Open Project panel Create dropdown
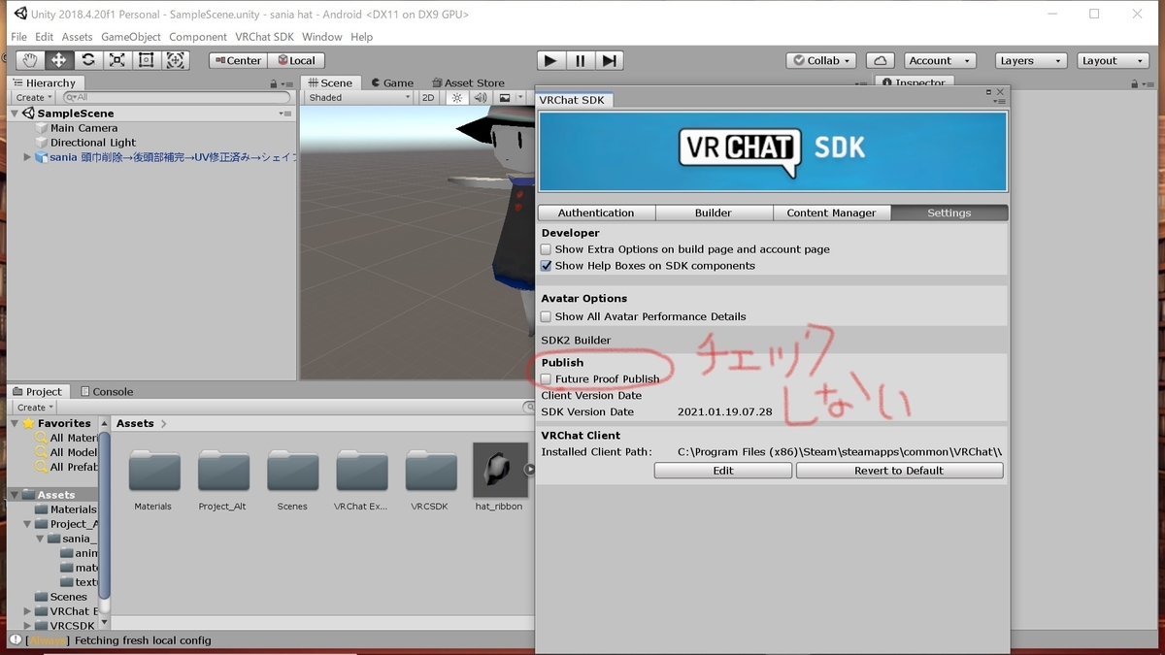The height and width of the screenshot is (655, 1165). point(35,408)
